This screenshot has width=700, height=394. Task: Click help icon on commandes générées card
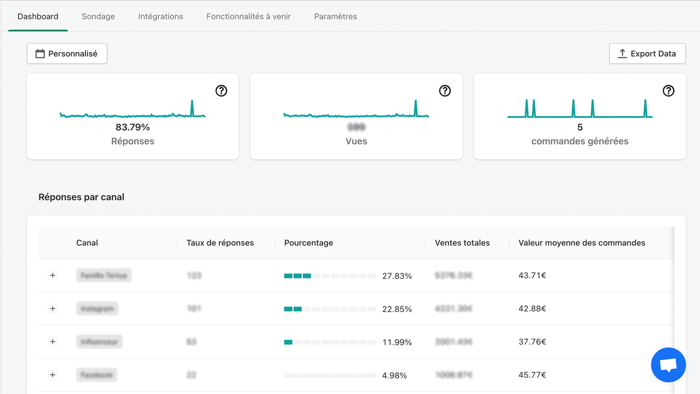tap(668, 91)
